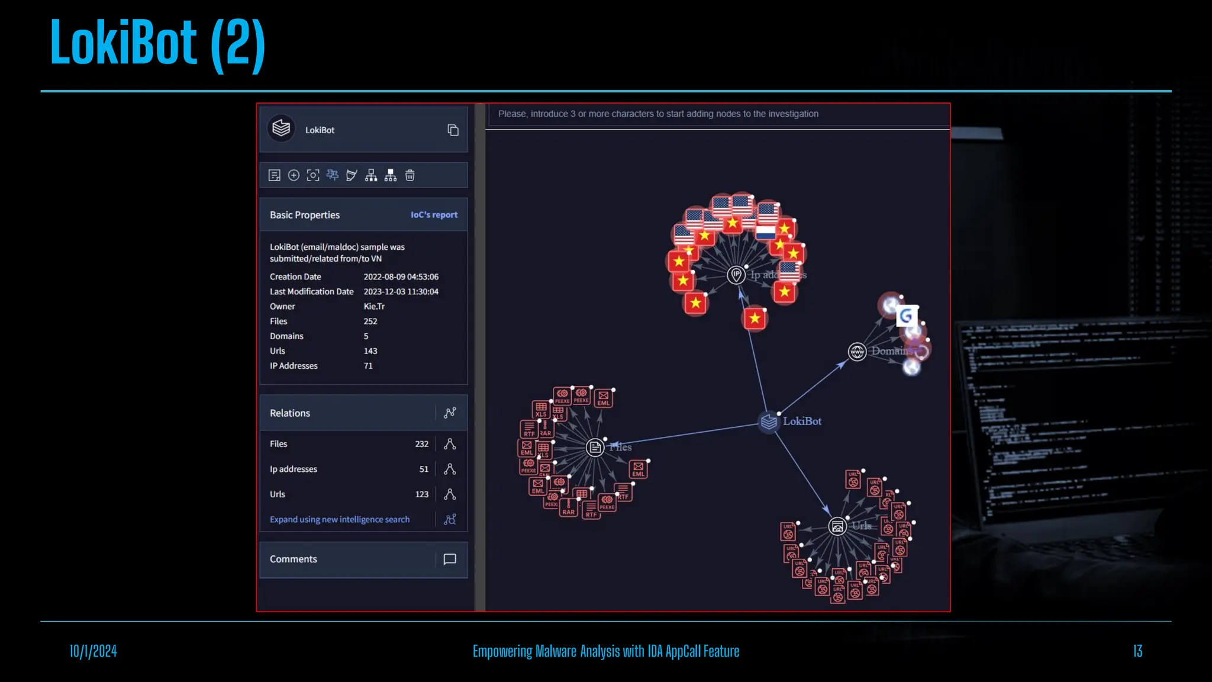Click the Owner value Kie.Tr
The width and height of the screenshot is (1212, 682).
point(374,306)
